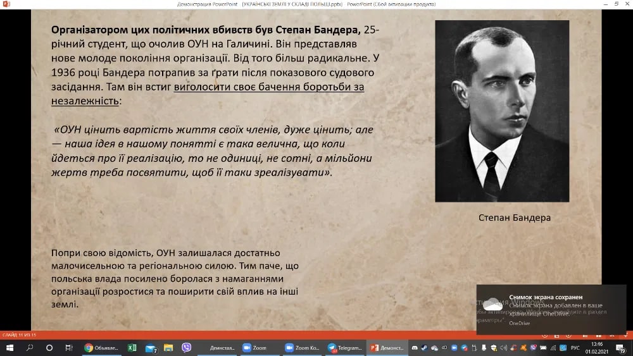Close the PowerPoint slideshow window
633x356 pixels.
[627, 4]
